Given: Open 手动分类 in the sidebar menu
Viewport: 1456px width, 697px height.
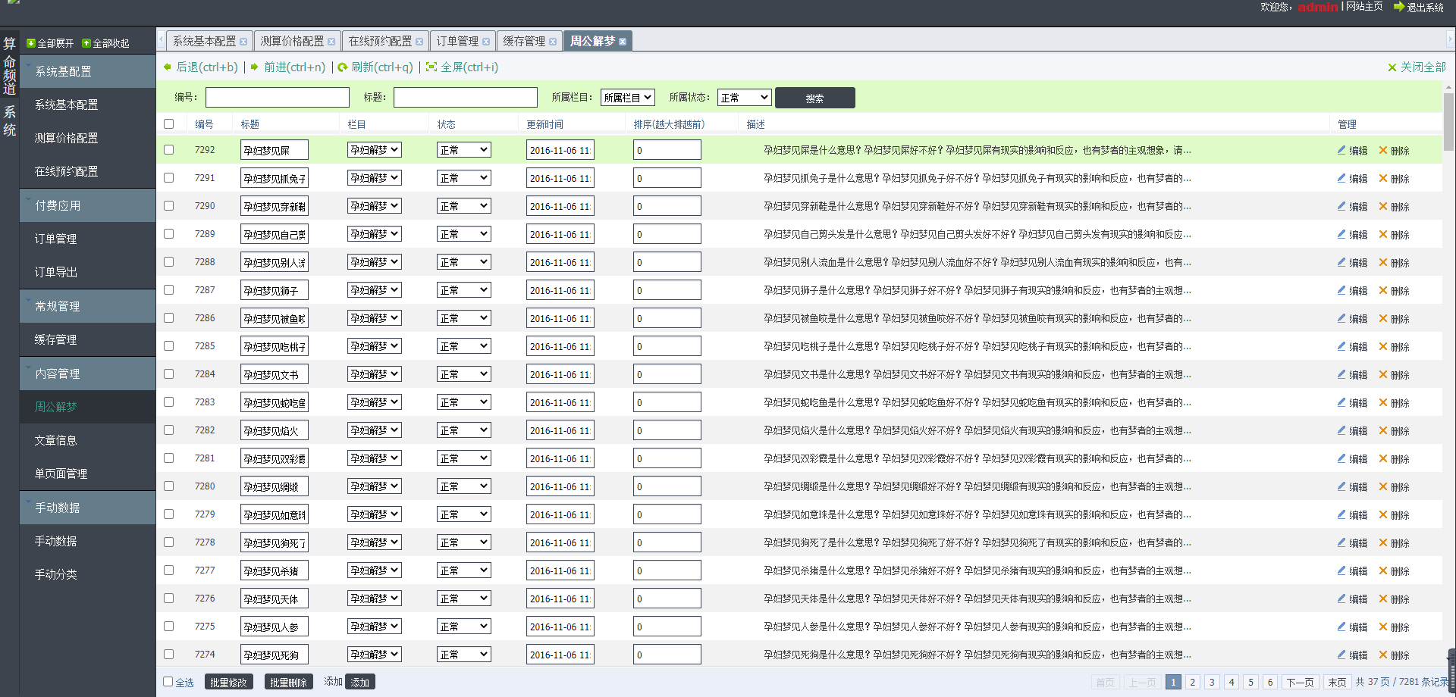Looking at the screenshot, I should pyautogui.click(x=55, y=574).
